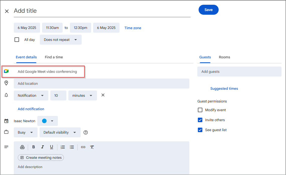Click the Save button
The image size is (286, 175).
tap(208, 10)
